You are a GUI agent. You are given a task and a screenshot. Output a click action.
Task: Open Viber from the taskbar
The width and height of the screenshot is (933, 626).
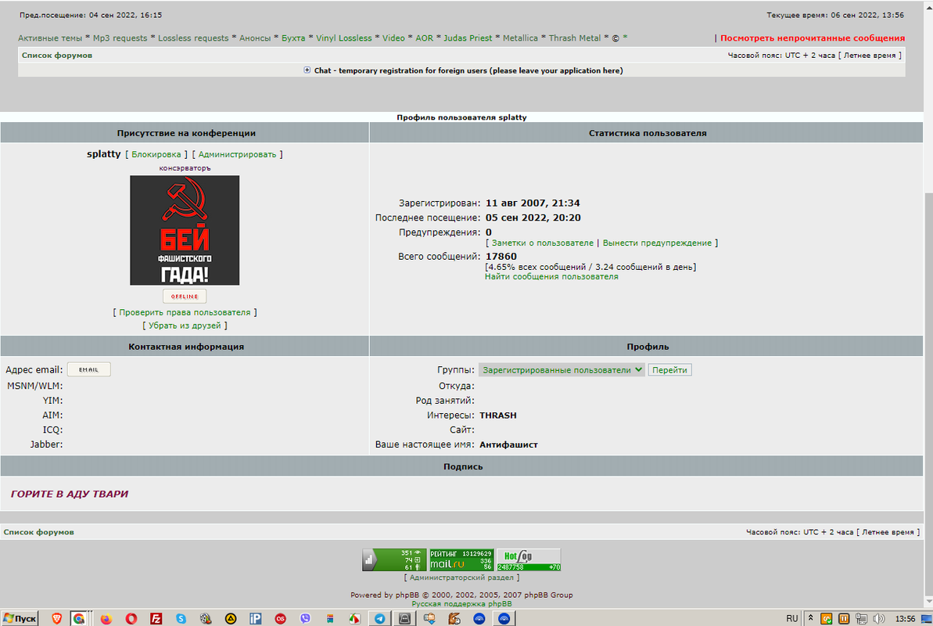(305, 618)
